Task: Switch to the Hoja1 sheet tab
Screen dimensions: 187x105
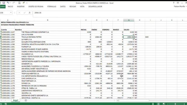Action: tap(15, 100)
